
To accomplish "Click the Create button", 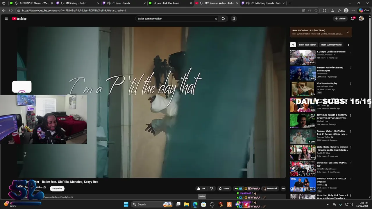I will tap(340, 19).
